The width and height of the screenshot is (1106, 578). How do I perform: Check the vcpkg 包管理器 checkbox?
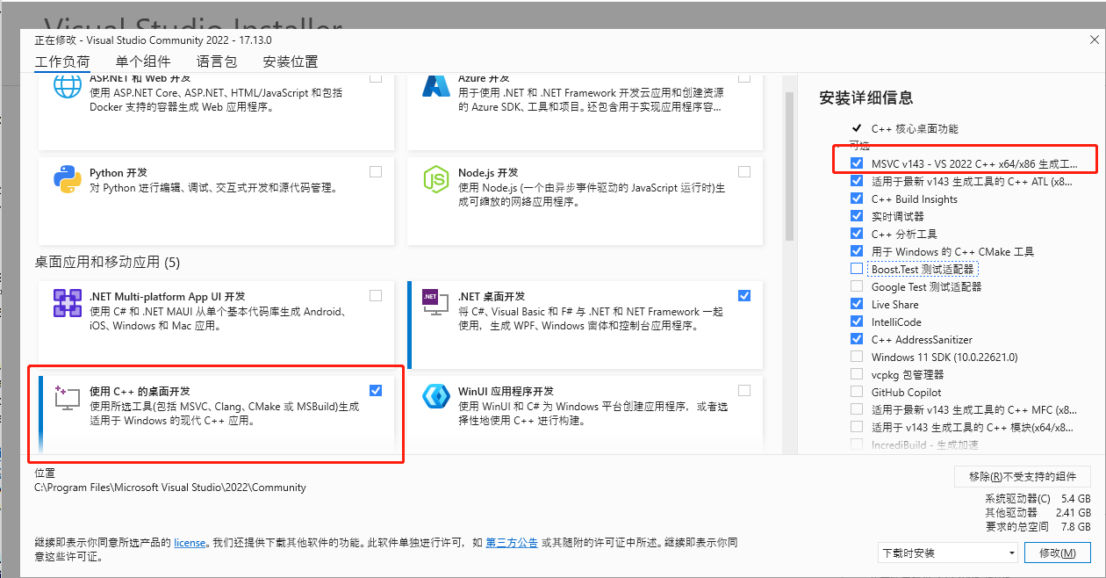(x=857, y=374)
